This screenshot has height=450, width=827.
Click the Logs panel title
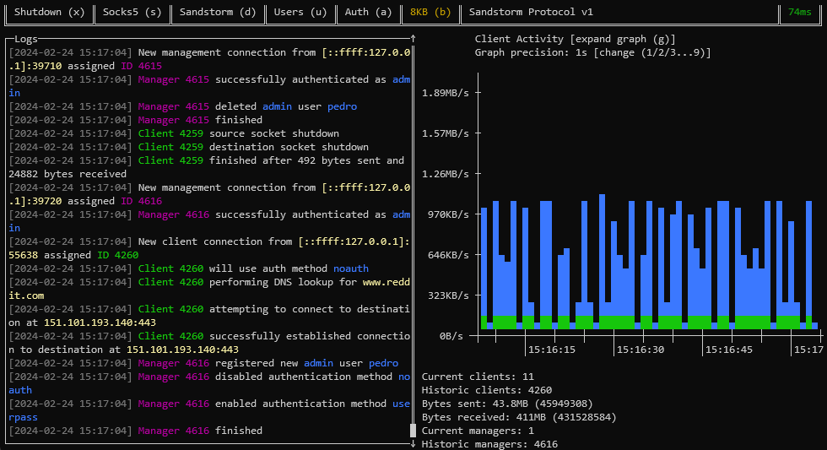coord(26,39)
